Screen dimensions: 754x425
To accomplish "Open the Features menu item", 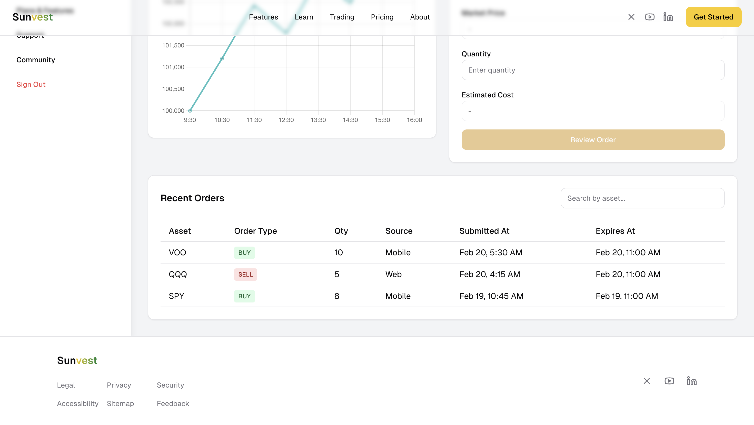I will 263,17.
